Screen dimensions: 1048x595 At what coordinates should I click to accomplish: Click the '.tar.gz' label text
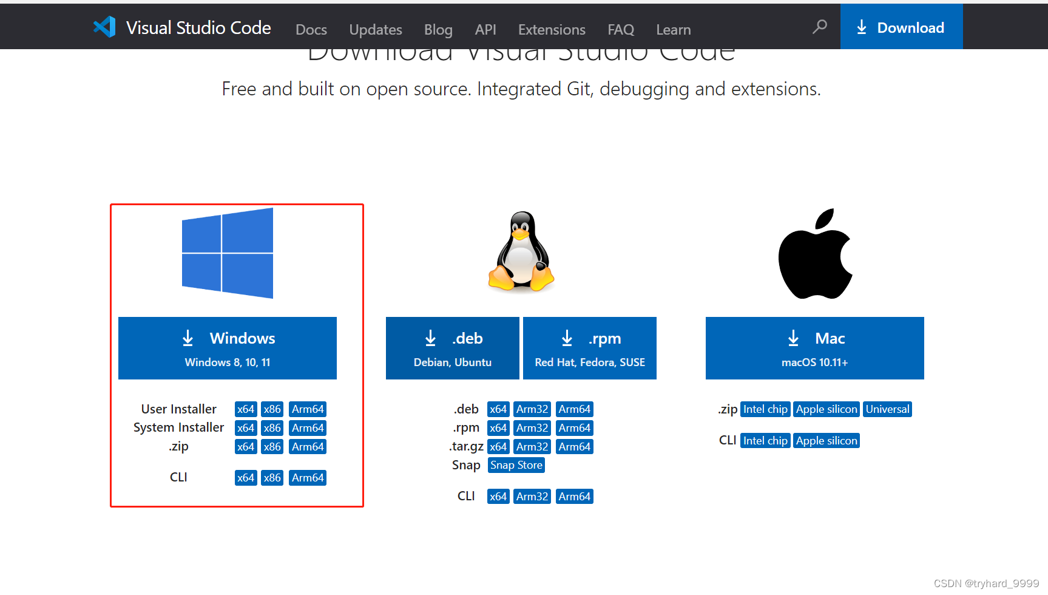pos(466,447)
